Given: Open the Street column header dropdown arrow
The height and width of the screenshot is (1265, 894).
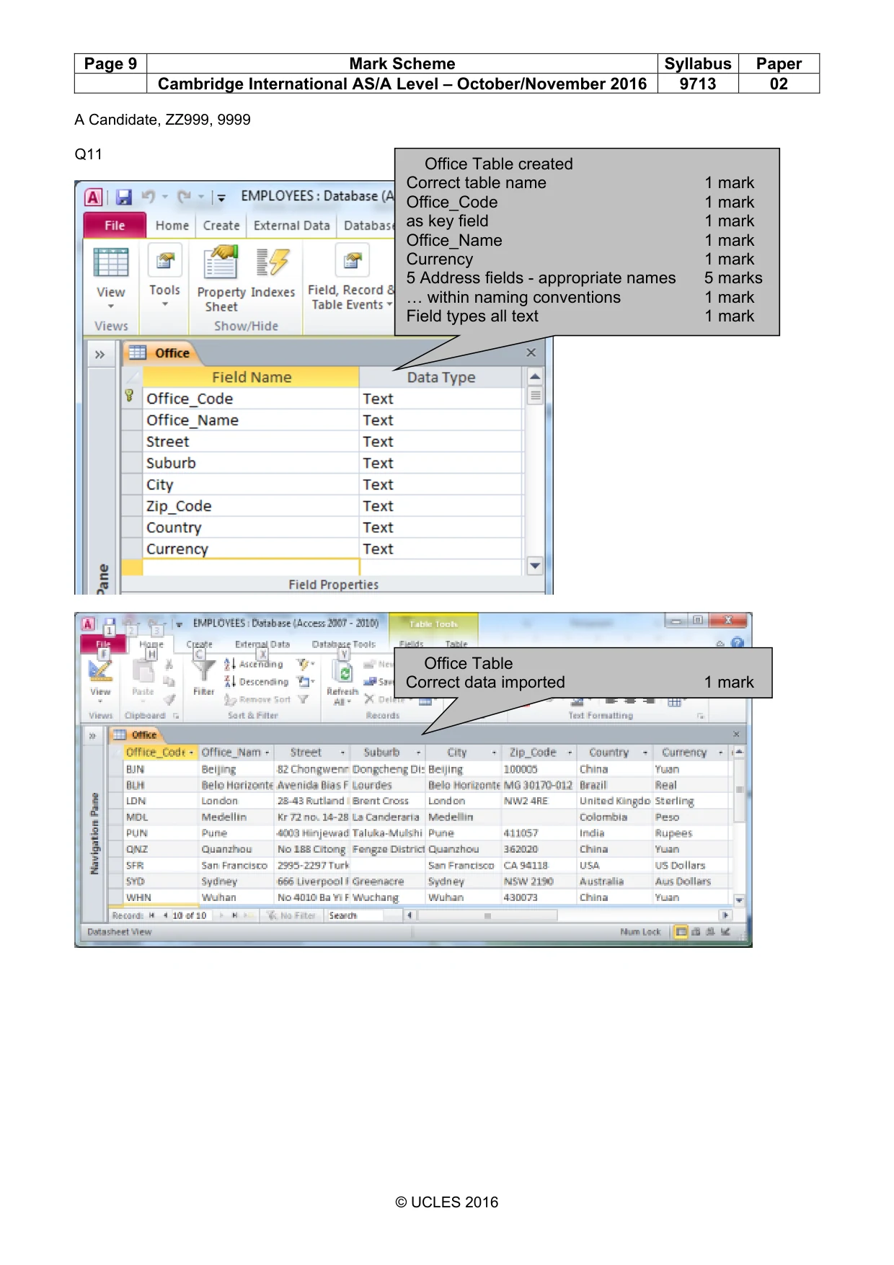Looking at the screenshot, I should click(342, 753).
